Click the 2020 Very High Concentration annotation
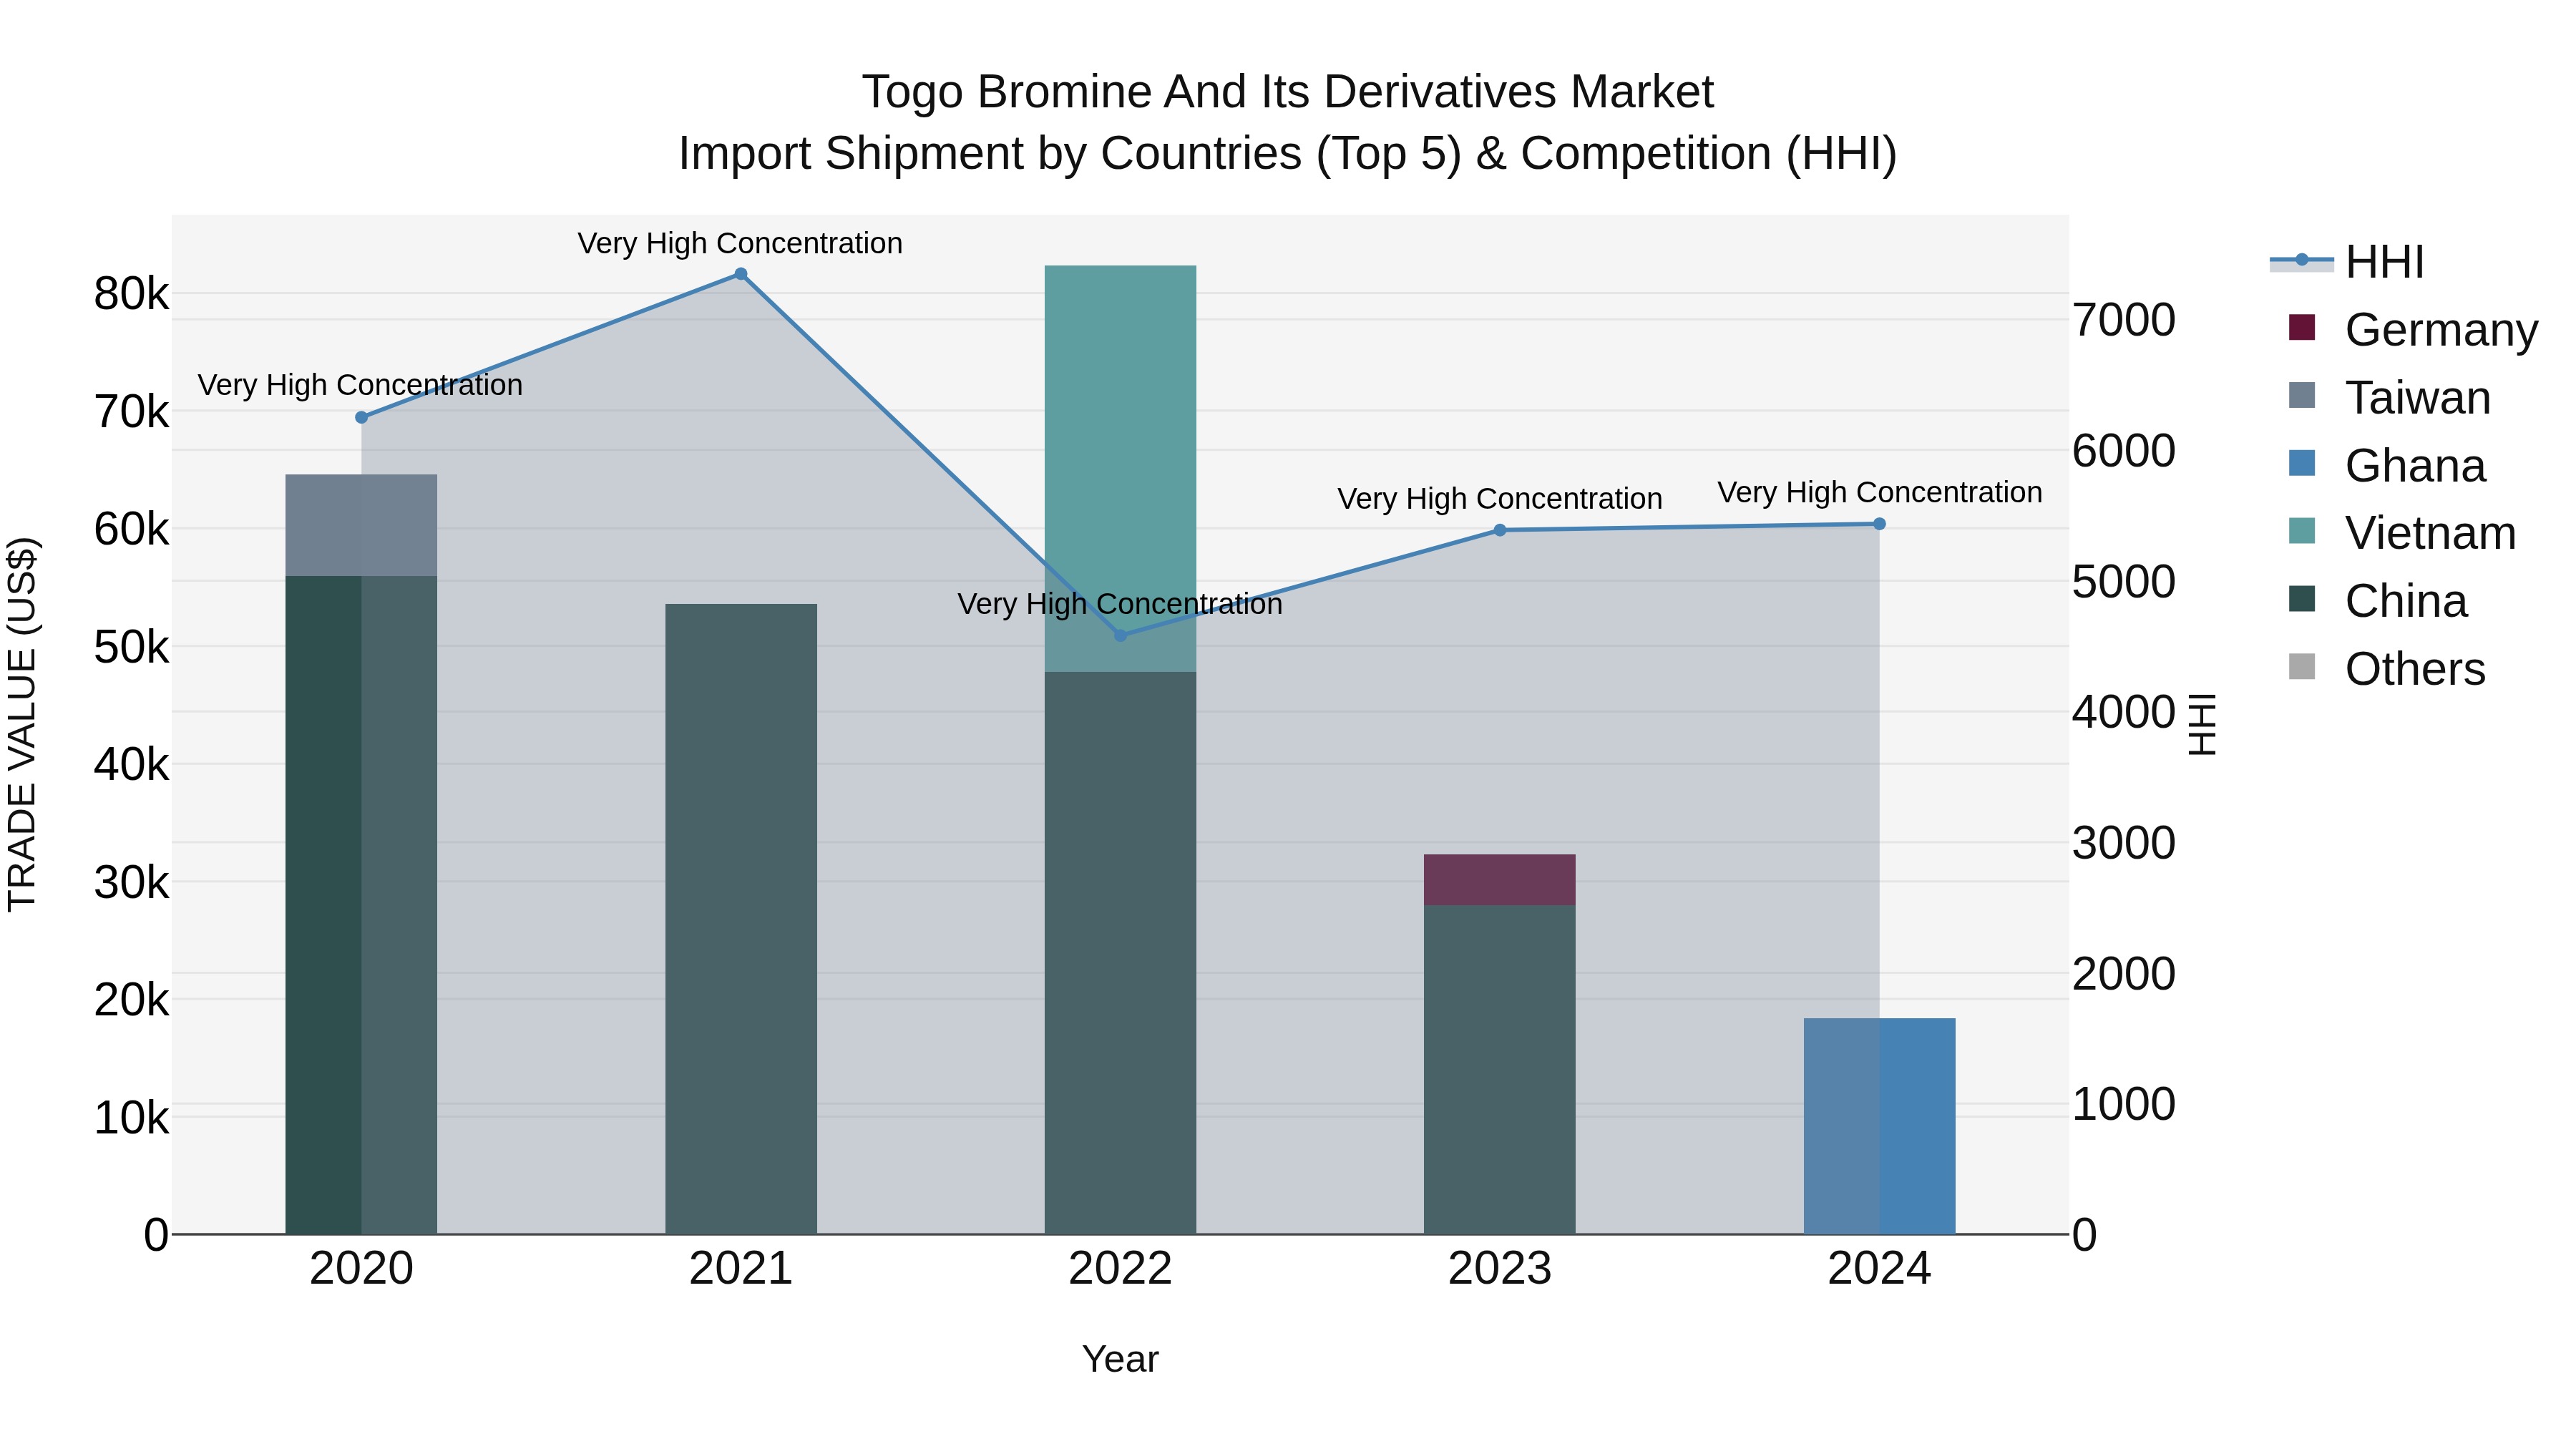2576x1449 pixels. coord(360,385)
